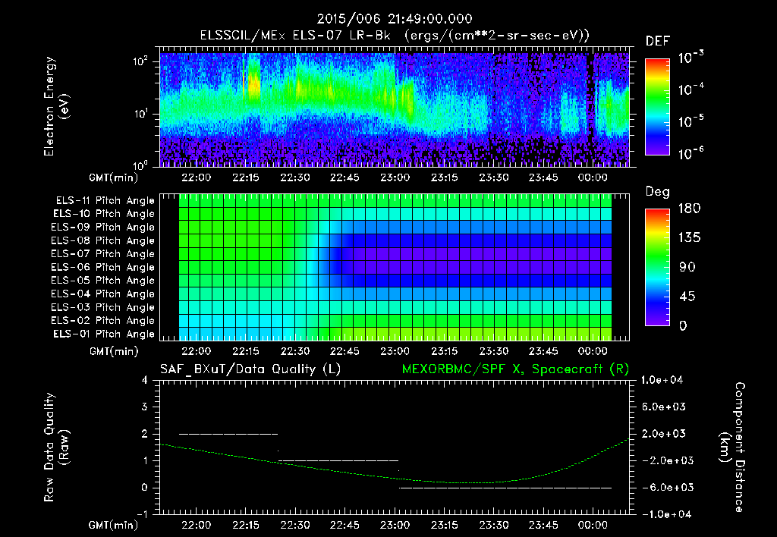Screen dimensions: 777x537
Task: Click the ELS-10 Pitch Angle row label
Action: pos(104,214)
